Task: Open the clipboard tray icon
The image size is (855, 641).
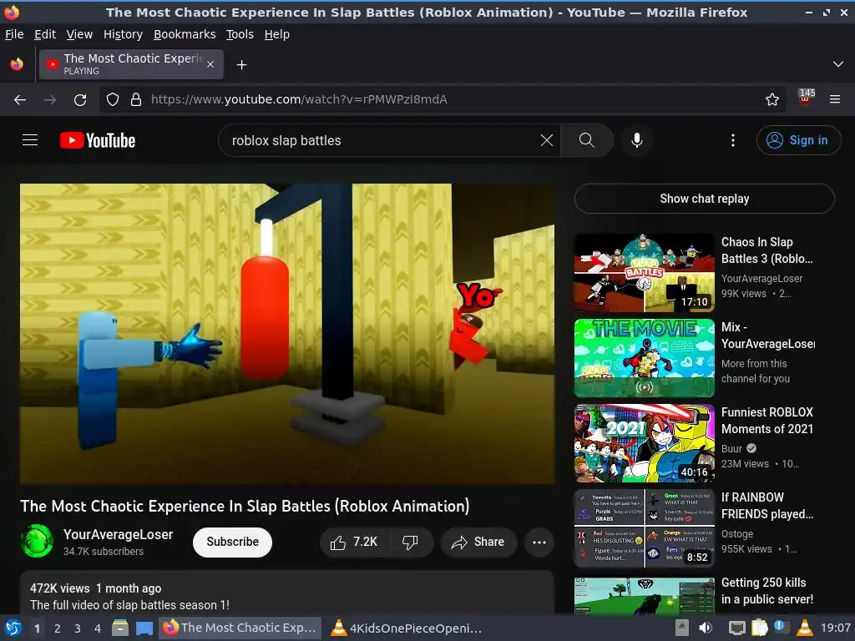Action: pos(759,628)
